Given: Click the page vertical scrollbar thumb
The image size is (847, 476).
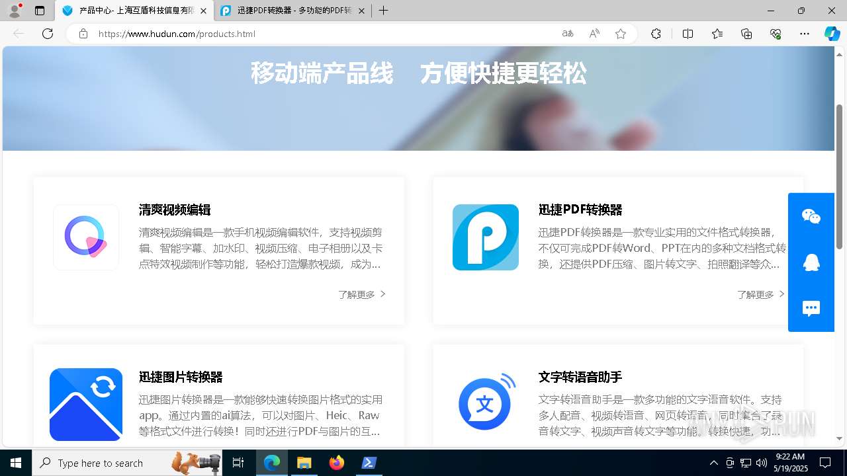Looking at the screenshot, I should (x=839, y=177).
